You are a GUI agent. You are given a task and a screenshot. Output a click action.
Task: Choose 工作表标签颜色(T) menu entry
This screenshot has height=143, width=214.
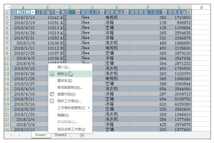pos(70,108)
